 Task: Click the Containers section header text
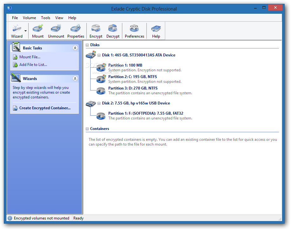(99, 129)
